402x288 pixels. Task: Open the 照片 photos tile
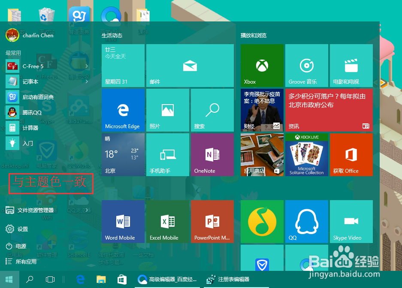[168, 110]
